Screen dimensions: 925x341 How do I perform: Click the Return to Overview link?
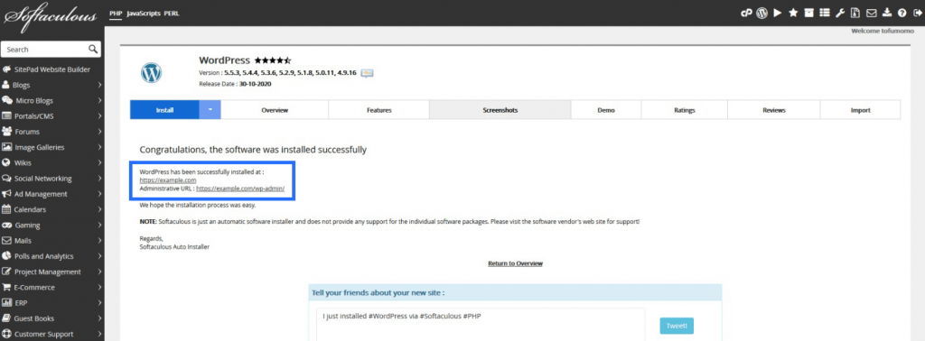coord(515,263)
